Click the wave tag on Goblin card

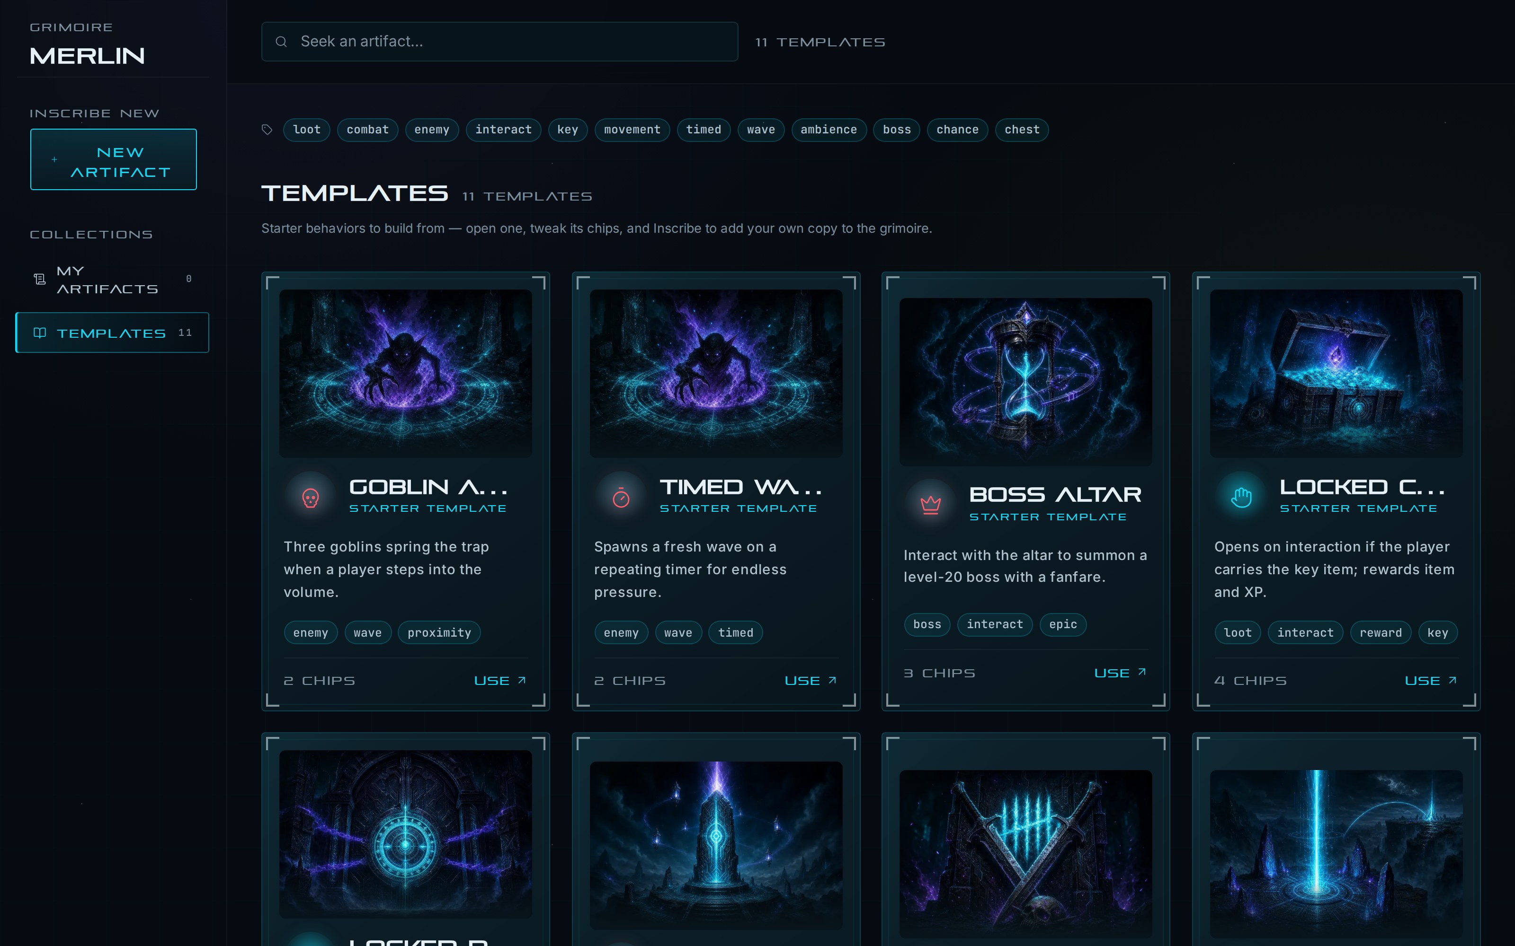pyautogui.click(x=367, y=632)
